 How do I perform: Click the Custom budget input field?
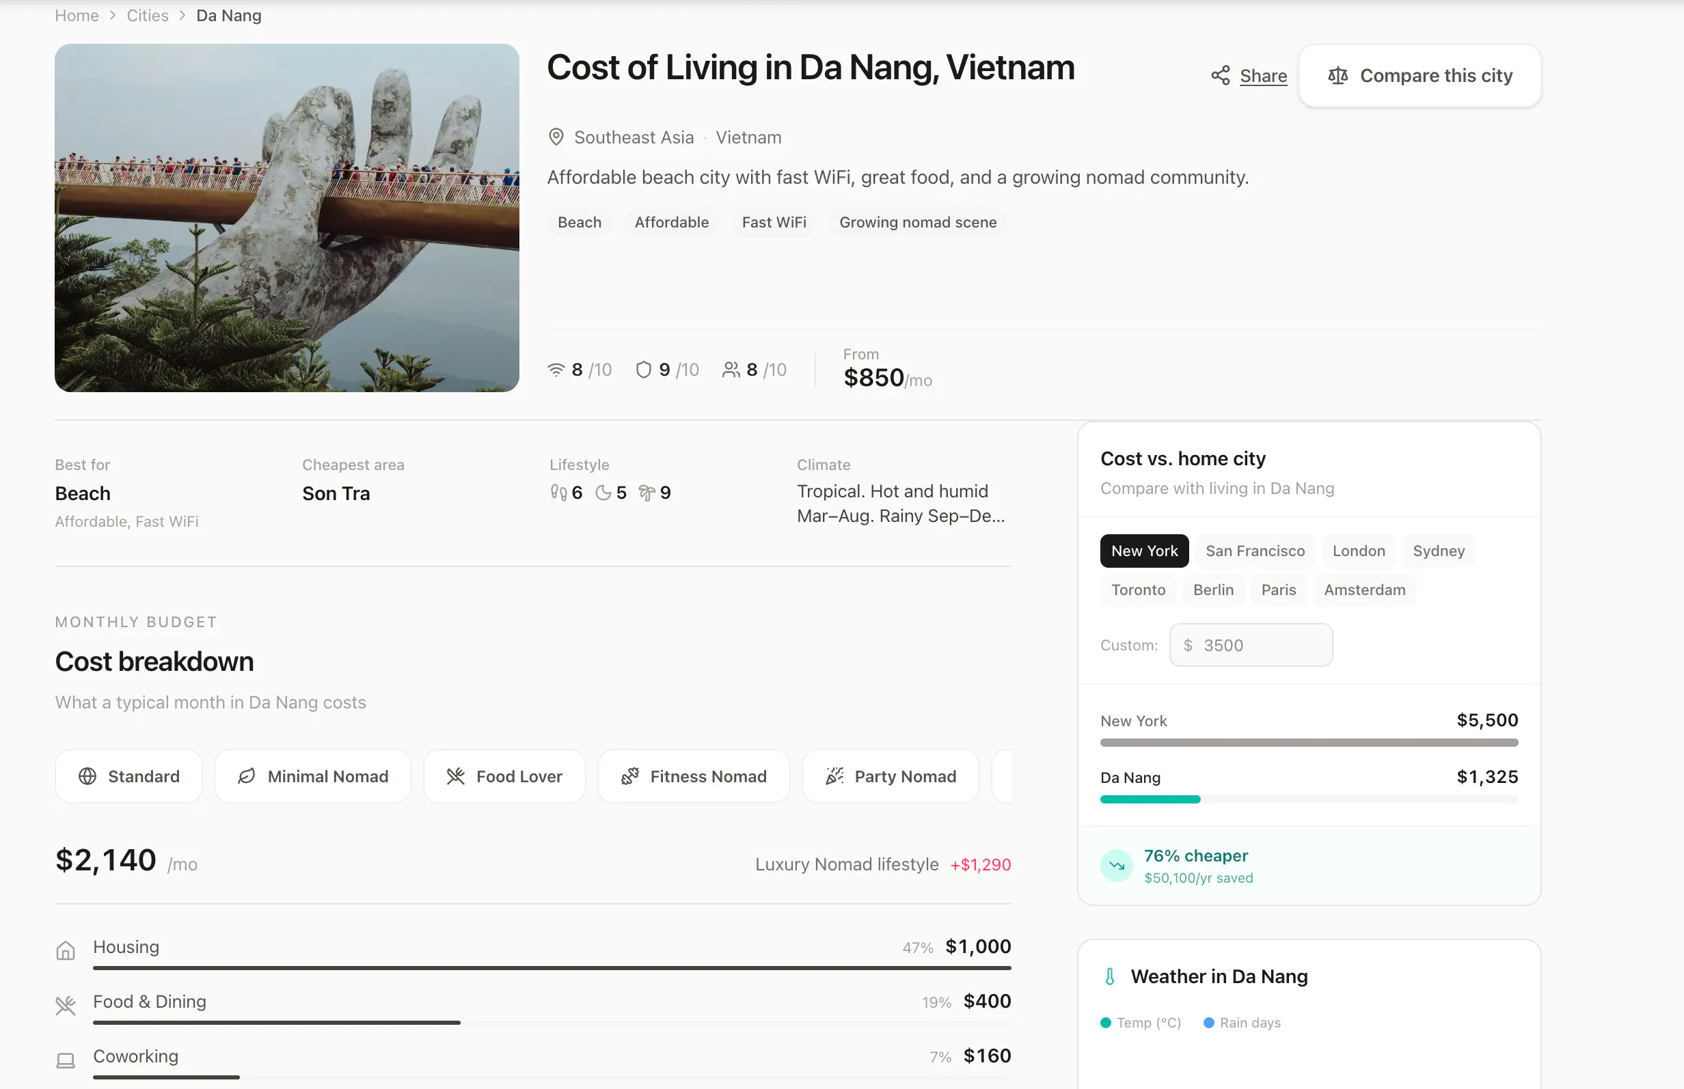1251,645
